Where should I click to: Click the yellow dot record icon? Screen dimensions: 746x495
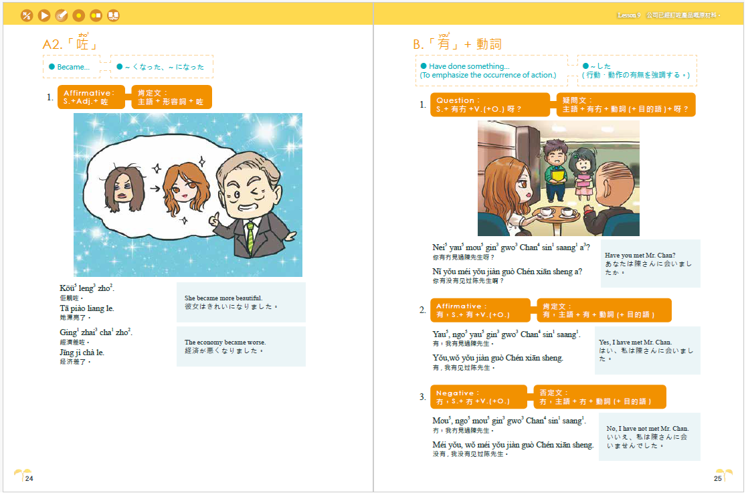[79, 14]
